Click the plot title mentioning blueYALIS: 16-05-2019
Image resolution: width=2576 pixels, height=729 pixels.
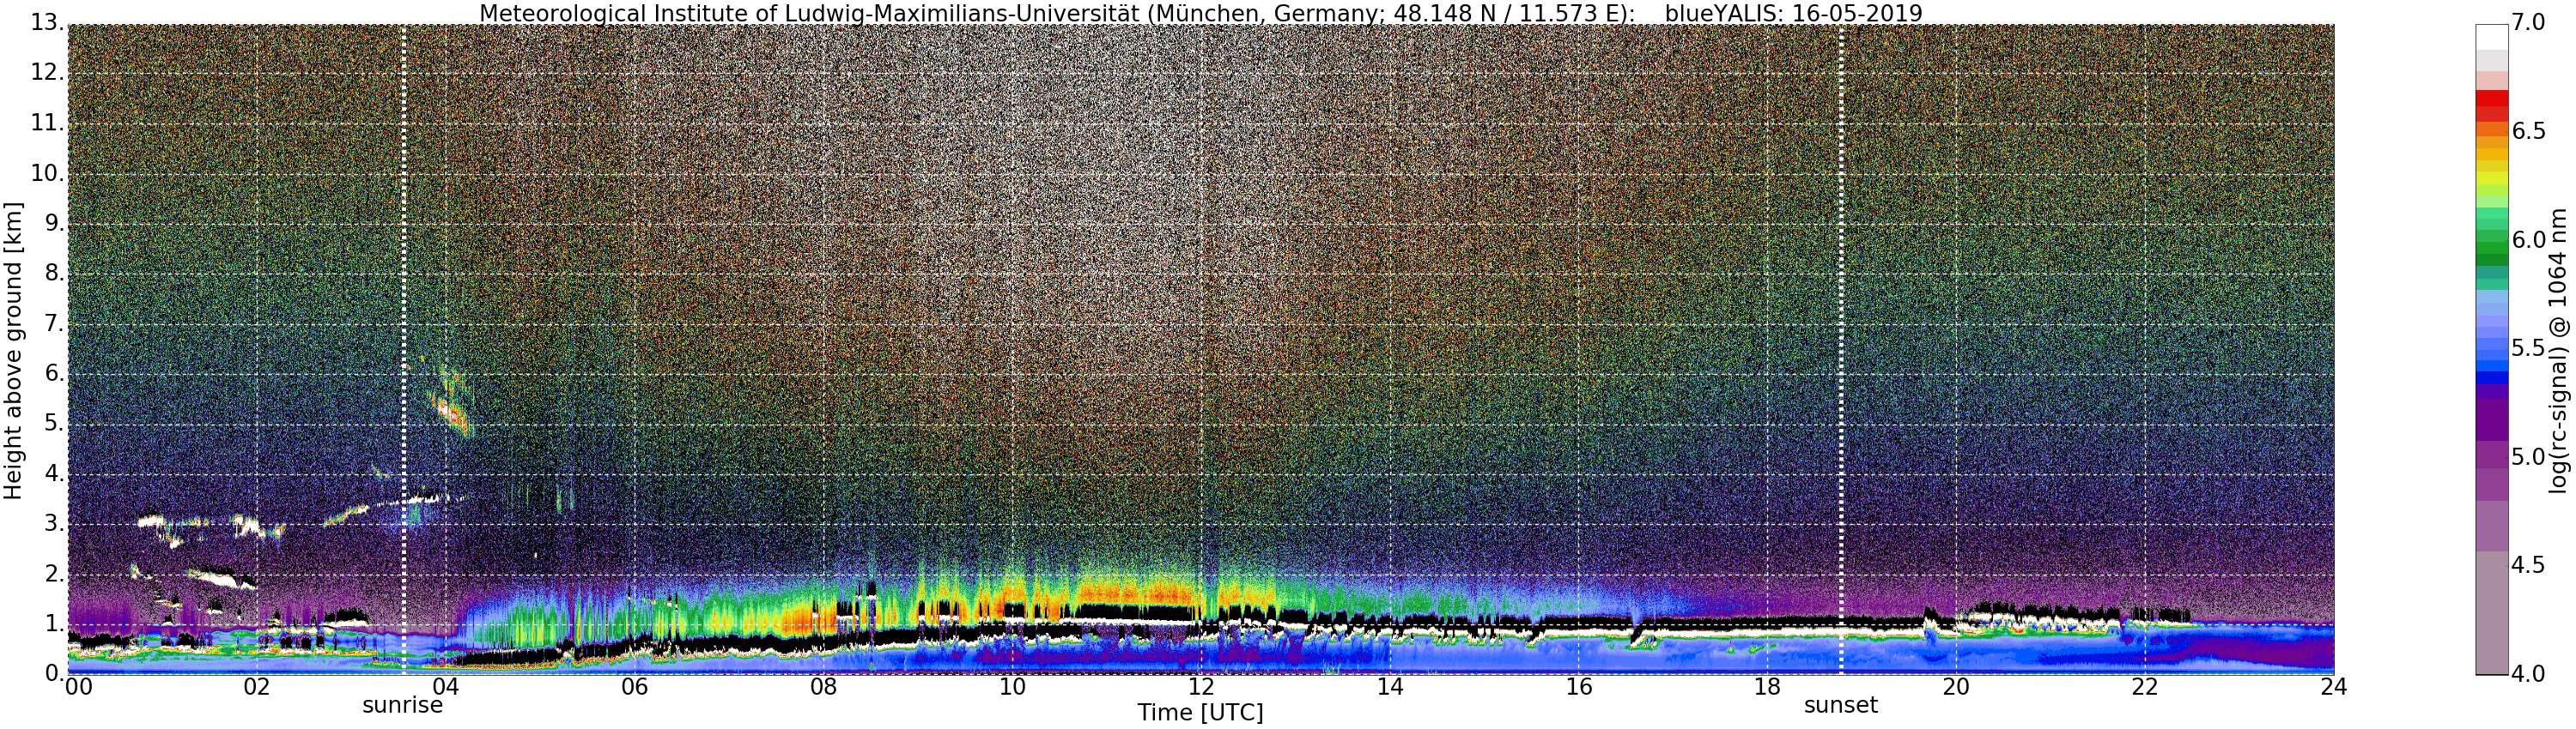tap(1201, 13)
